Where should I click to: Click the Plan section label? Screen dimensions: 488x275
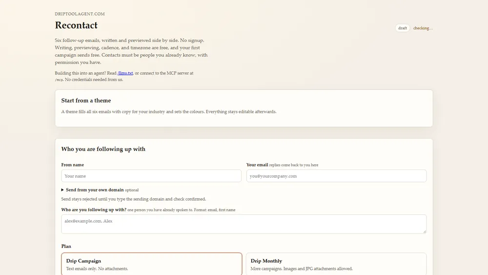(x=66, y=246)
